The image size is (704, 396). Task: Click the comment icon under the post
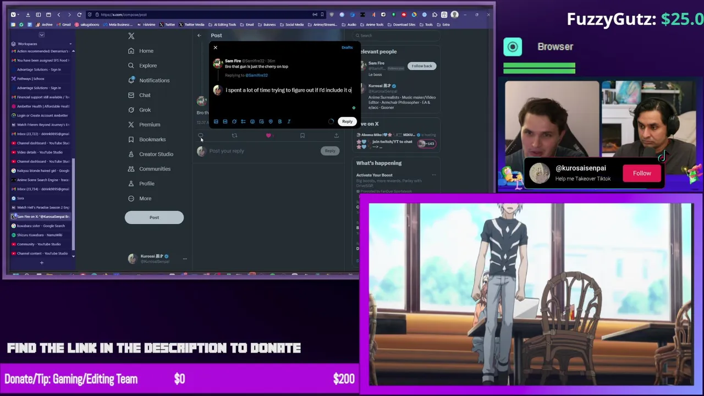201,135
